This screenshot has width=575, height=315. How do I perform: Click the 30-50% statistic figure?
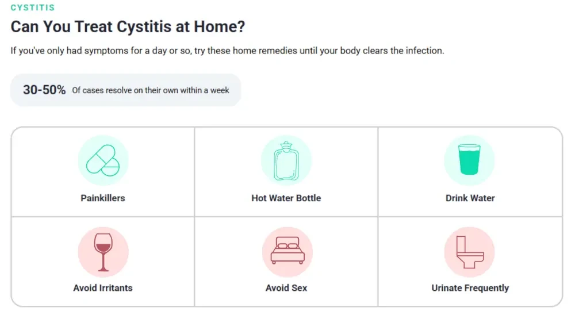tap(44, 90)
